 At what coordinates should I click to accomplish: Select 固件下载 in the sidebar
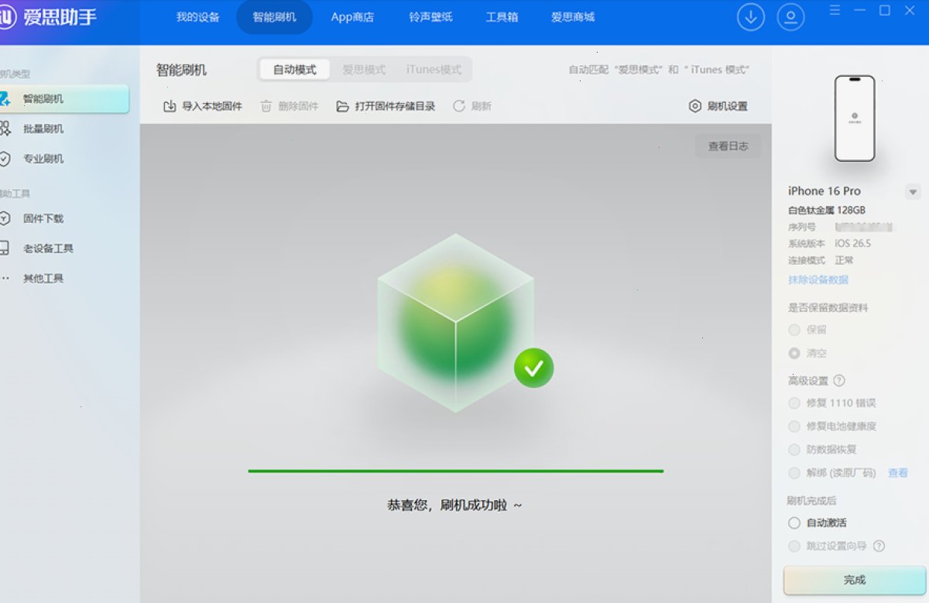(43, 218)
